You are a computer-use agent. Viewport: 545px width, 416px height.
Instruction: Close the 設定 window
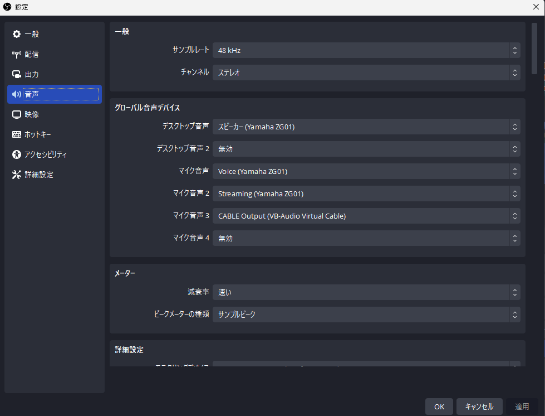[536, 7]
